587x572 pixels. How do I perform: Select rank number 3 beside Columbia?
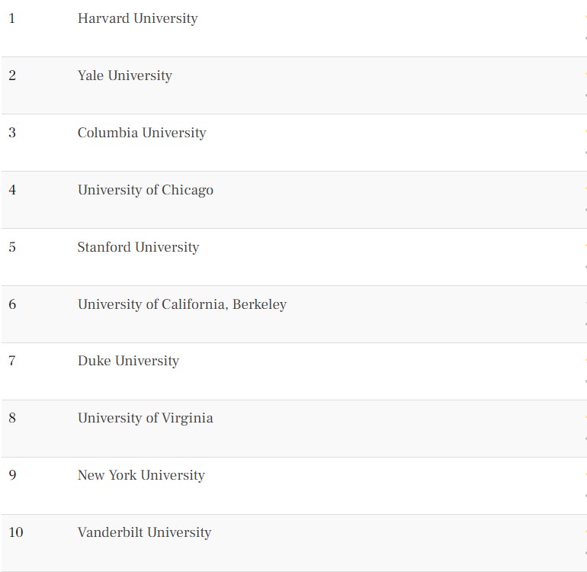12,133
